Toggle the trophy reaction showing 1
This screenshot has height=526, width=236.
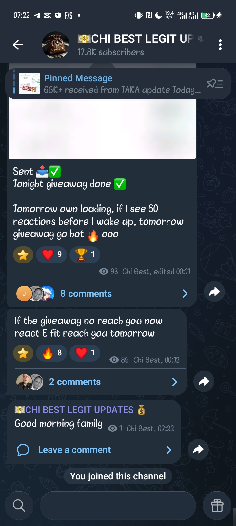85,255
